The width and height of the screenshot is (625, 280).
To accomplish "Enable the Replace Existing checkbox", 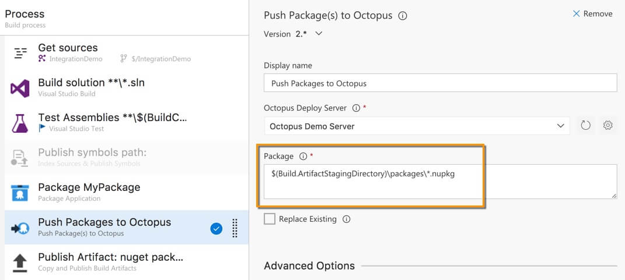I will 270,219.
